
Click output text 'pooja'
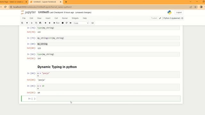coord(41,80)
